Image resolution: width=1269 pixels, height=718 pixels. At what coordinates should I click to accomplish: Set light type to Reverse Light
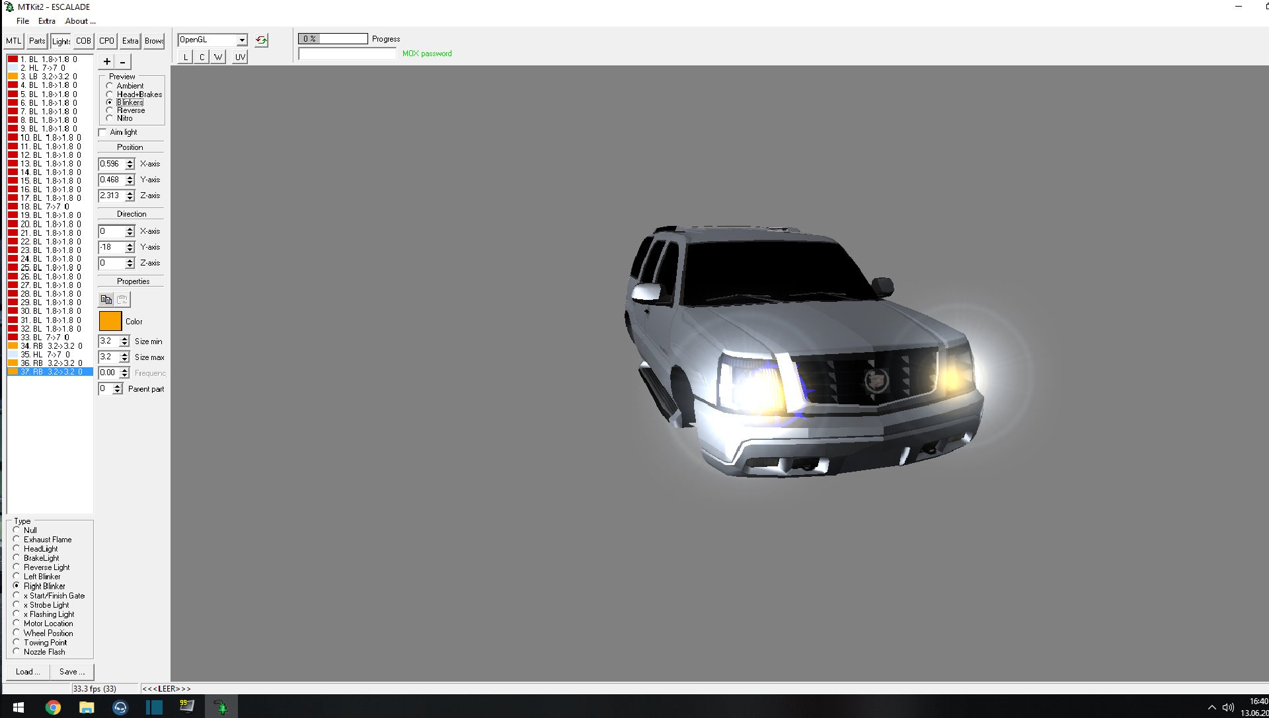[x=17, y=567]
